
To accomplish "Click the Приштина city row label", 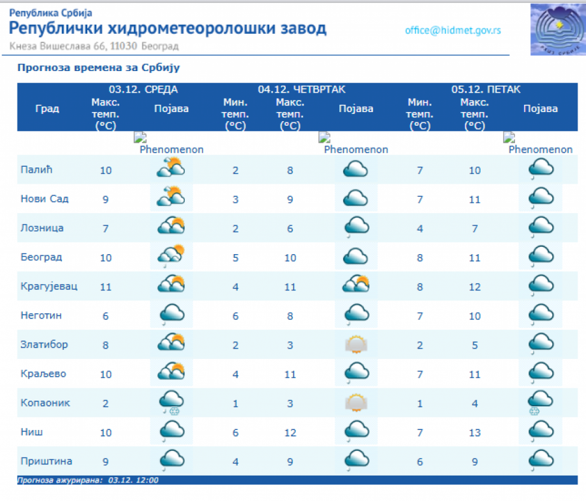I will 45,461.
